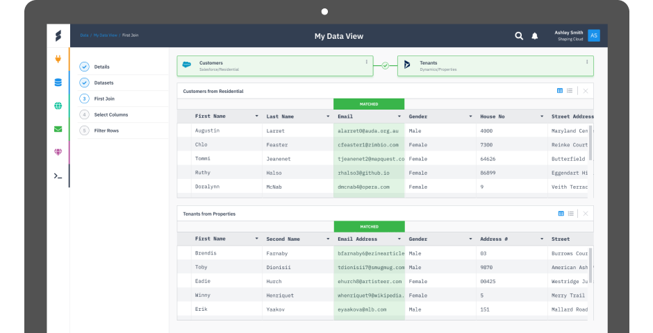Click the cell Henriquet
This screenshot has height=333, width=653.
point(280,296)
